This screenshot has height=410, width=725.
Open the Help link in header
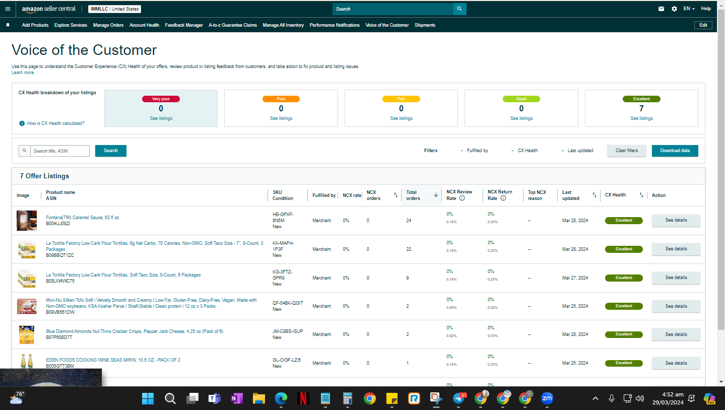click(706, 9)
